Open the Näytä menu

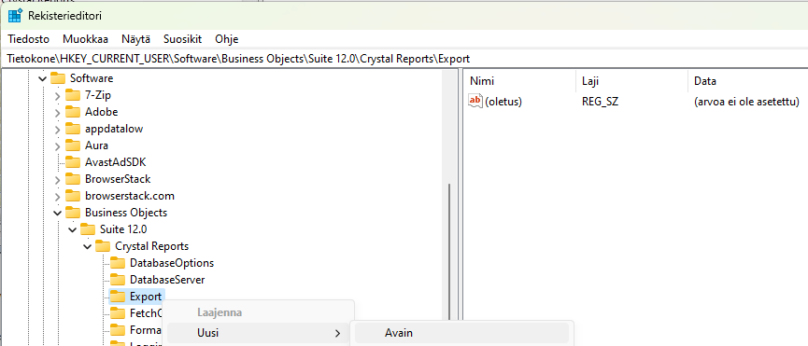tap(136, 39)
